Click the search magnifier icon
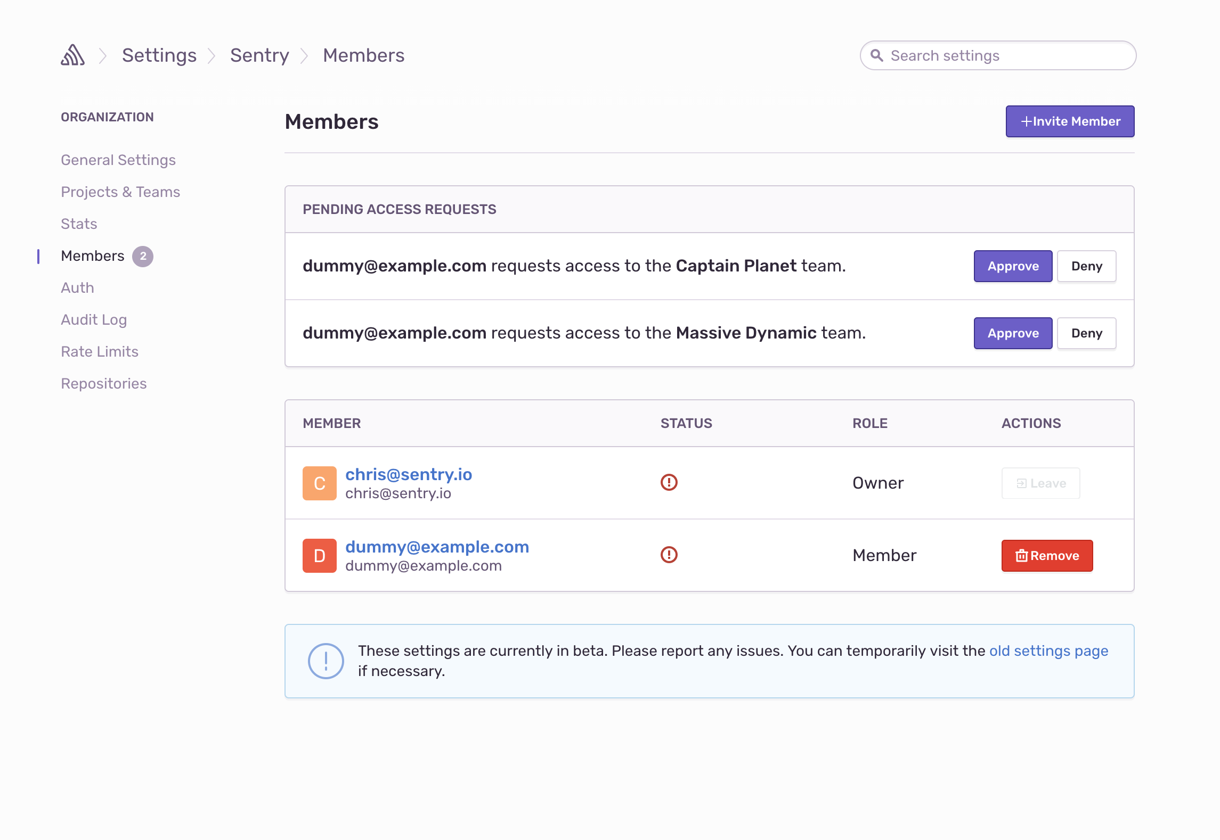Image resolution: width=1220 pixels, height=840 pixels. tap(876, 55)
